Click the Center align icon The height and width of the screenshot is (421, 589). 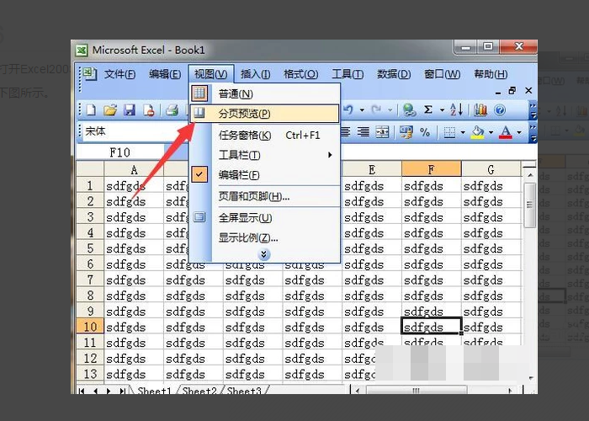pyautogui.click(x=346, y=132)
